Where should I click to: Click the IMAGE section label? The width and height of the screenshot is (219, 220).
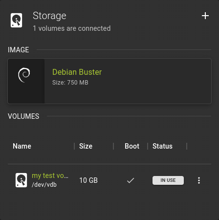click(19, 50)
